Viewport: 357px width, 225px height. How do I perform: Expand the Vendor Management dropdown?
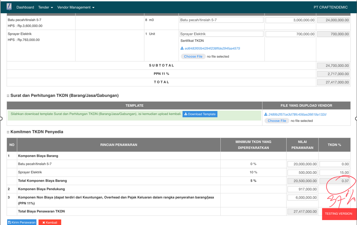pyautogui.click(x=76, y=7)
